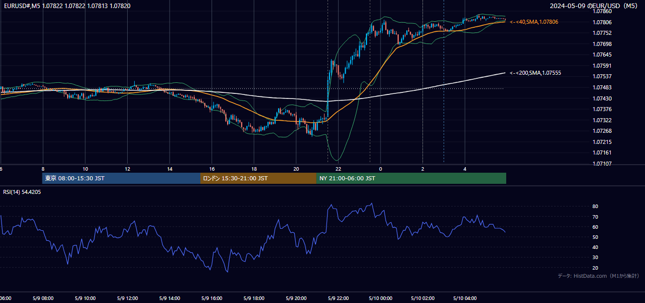Click the 2024-05-09 EUR/USD (M5) chart title
This screenshot has height=303, width=645.
[594, 6]
